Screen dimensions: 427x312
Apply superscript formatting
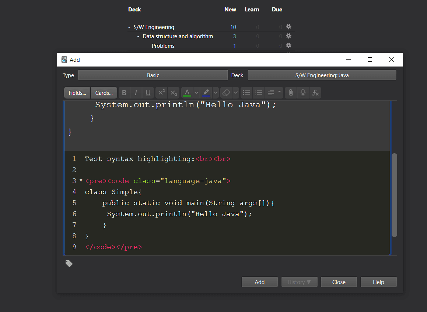(161, 93)
